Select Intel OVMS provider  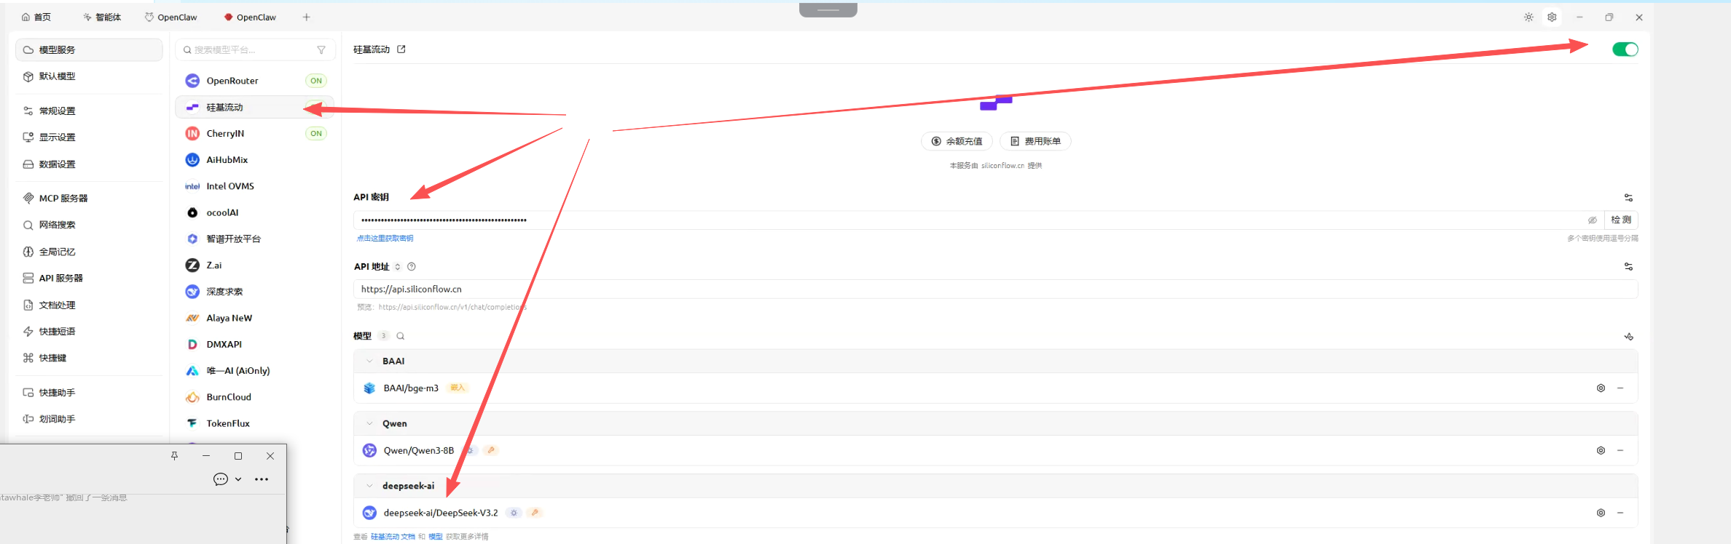(255, 186)
